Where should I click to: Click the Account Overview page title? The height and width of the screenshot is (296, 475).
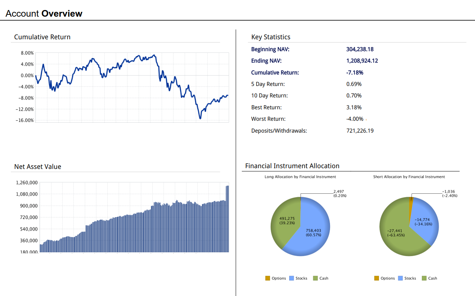click(44, 14)
